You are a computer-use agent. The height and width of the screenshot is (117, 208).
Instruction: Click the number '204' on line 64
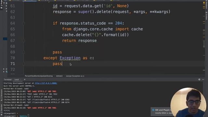[118, 23]
